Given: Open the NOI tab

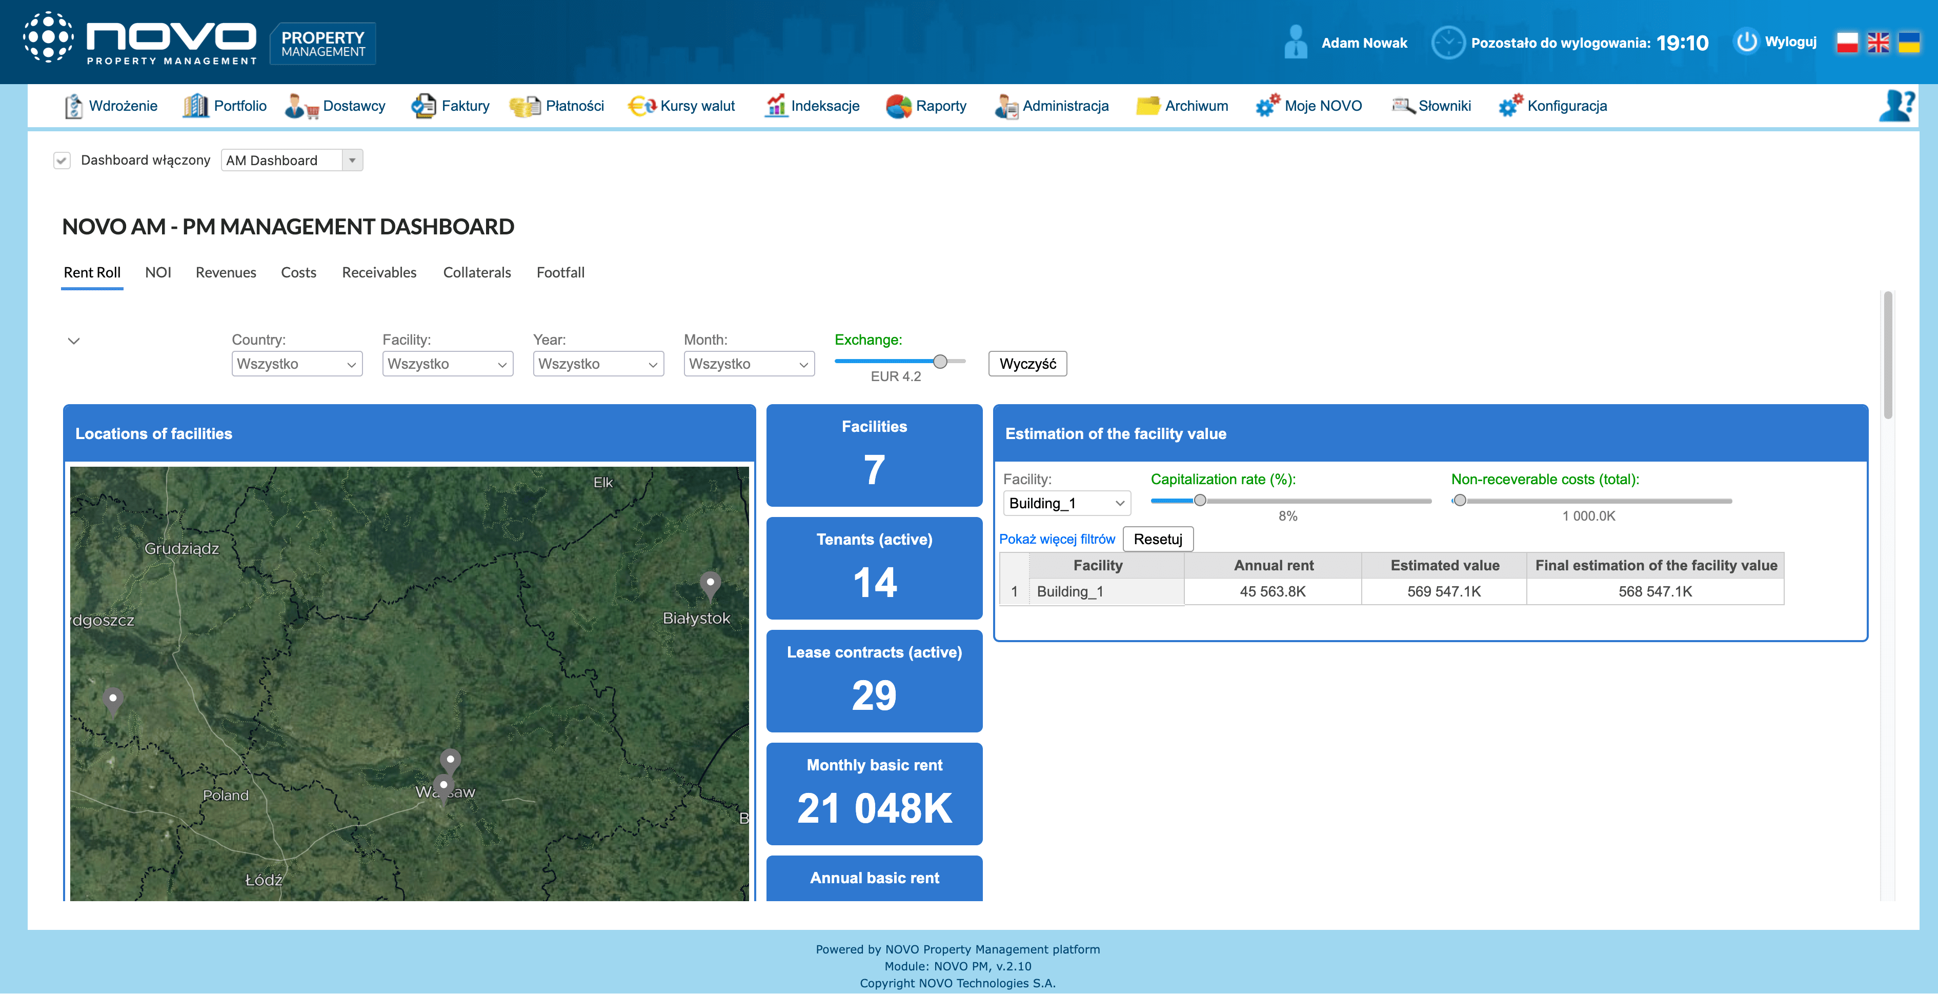Looking at the screenshot, I should click(158, 272).
